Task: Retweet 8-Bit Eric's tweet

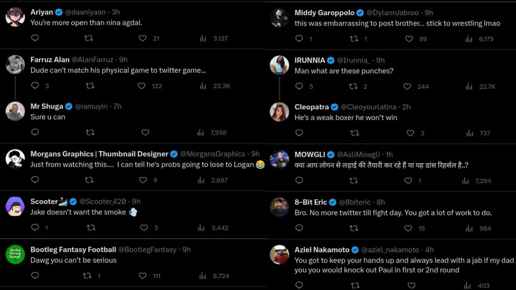Action: click(353, 228)
